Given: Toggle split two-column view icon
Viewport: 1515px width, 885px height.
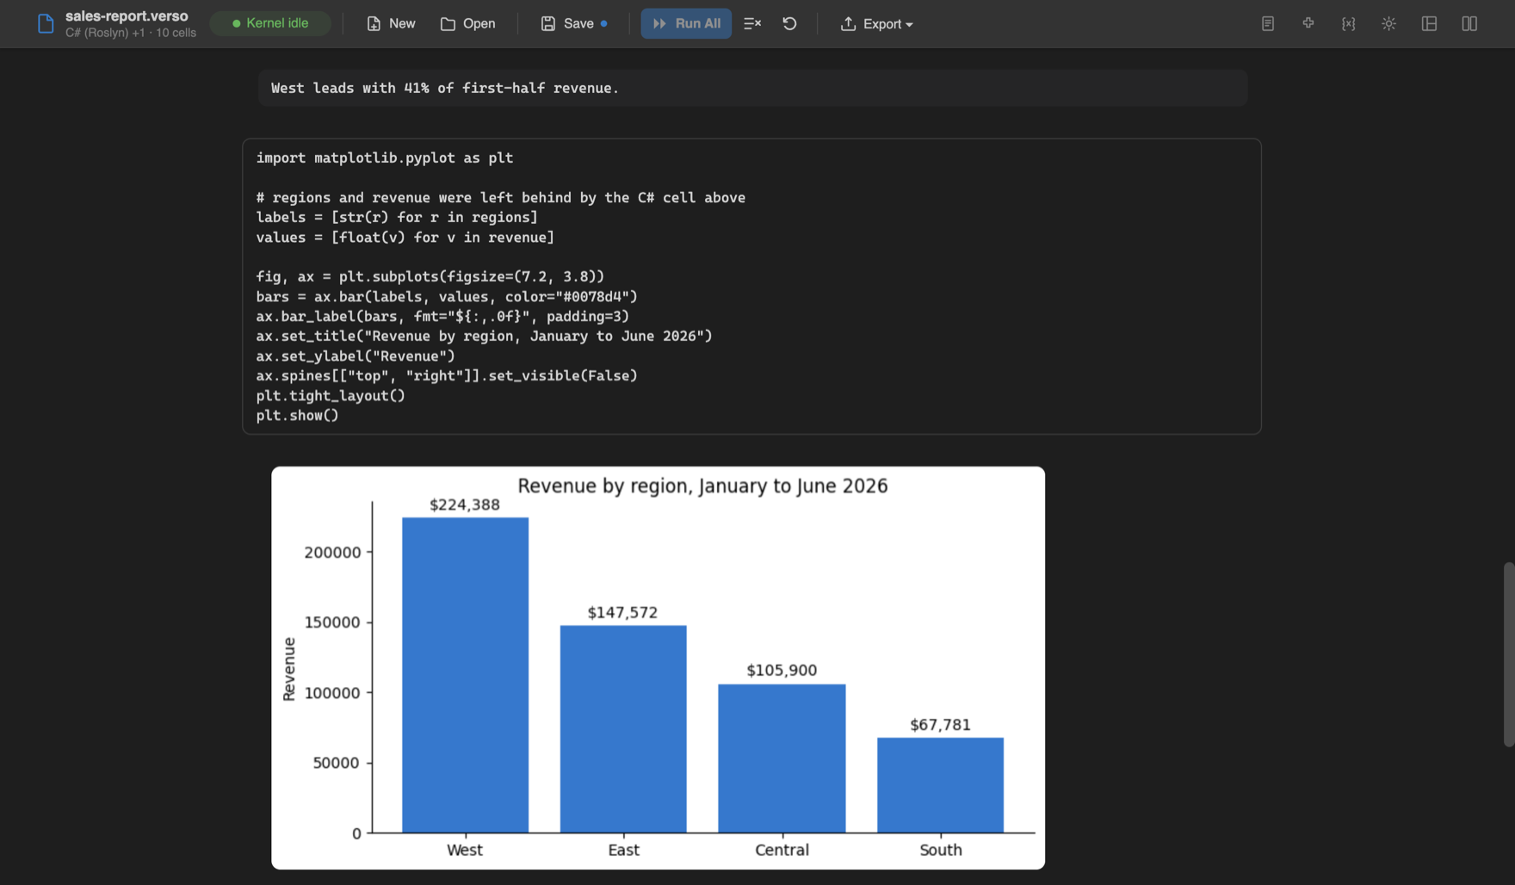Looking at the screenshot, I should 1469,24.
